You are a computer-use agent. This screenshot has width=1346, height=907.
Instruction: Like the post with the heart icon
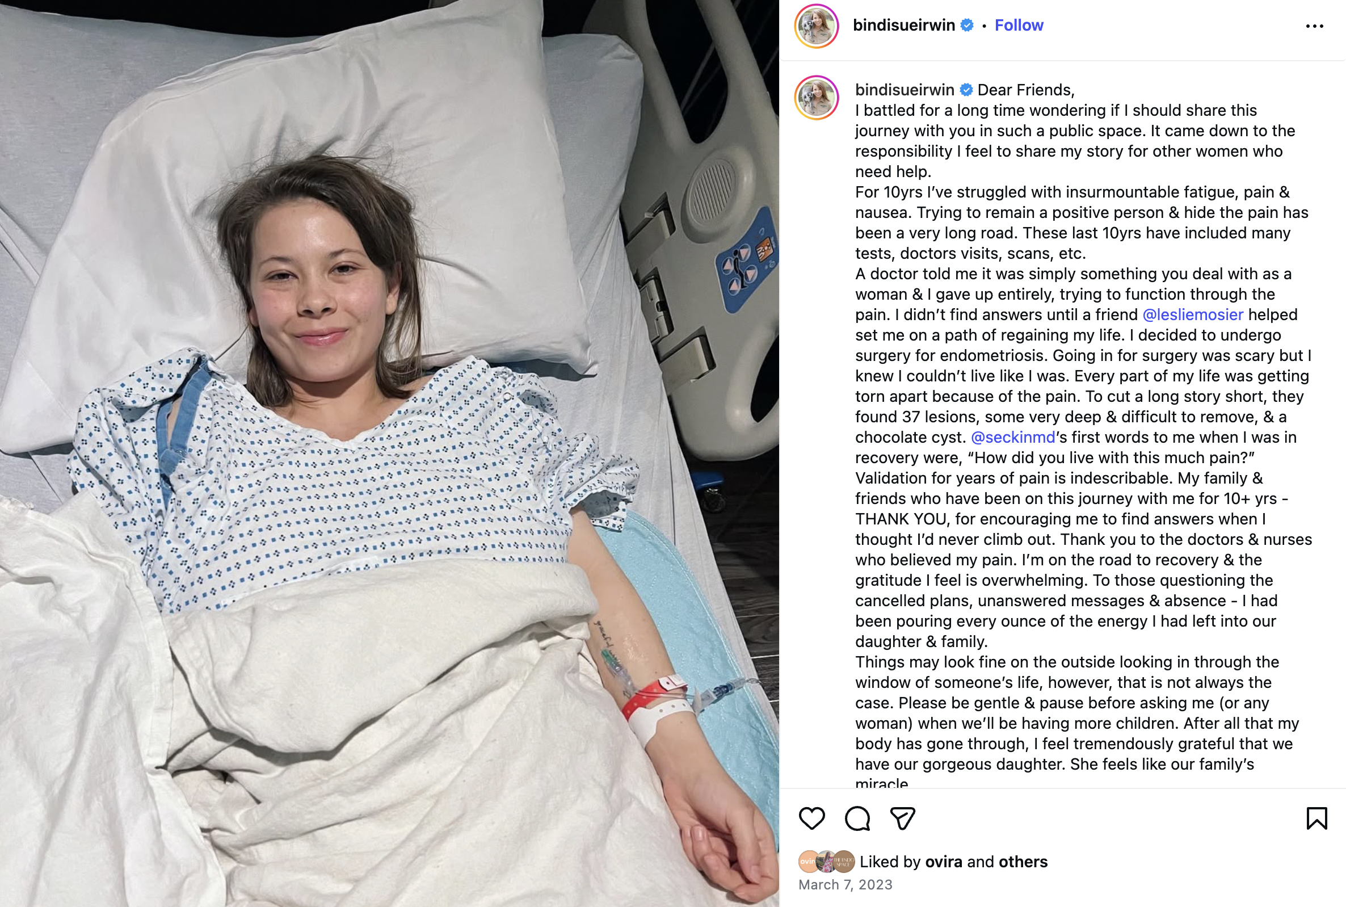(x=812, y=818)
